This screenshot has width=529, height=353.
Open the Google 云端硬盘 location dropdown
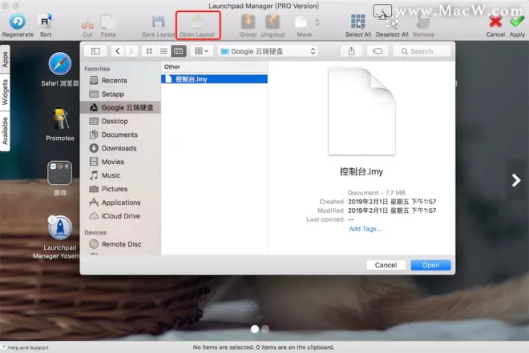point(268,51)
